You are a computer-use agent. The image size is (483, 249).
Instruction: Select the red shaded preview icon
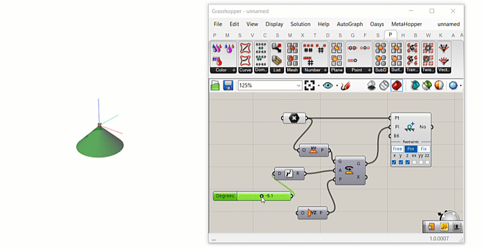point(397,85)
